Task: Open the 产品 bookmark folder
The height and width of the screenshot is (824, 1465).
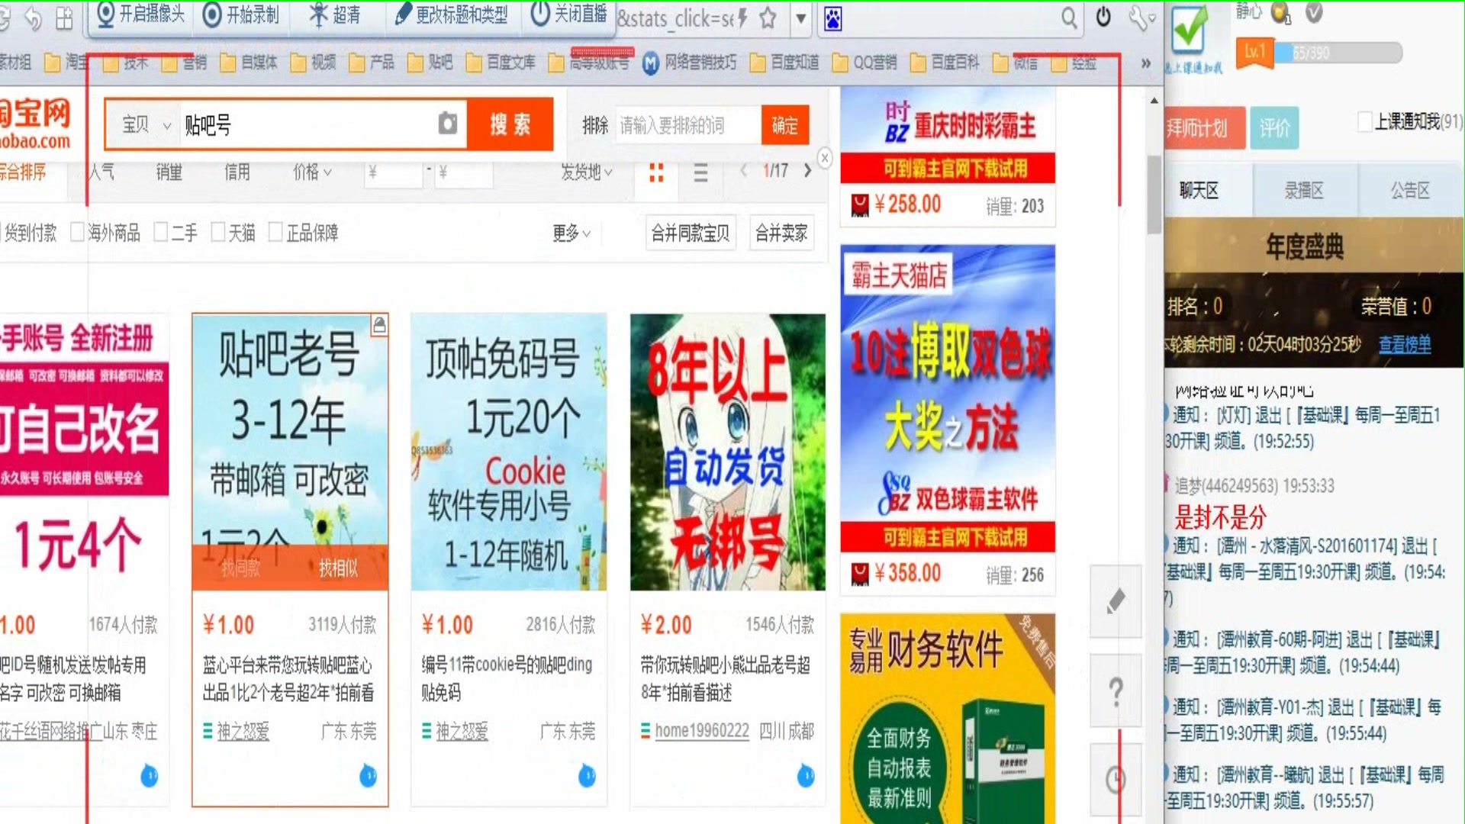Action: pos(372,63)
